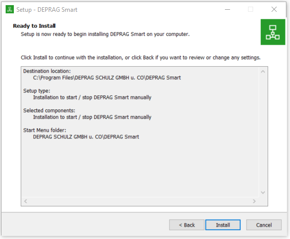Click the 'Start Menu folder:' label

45,130
